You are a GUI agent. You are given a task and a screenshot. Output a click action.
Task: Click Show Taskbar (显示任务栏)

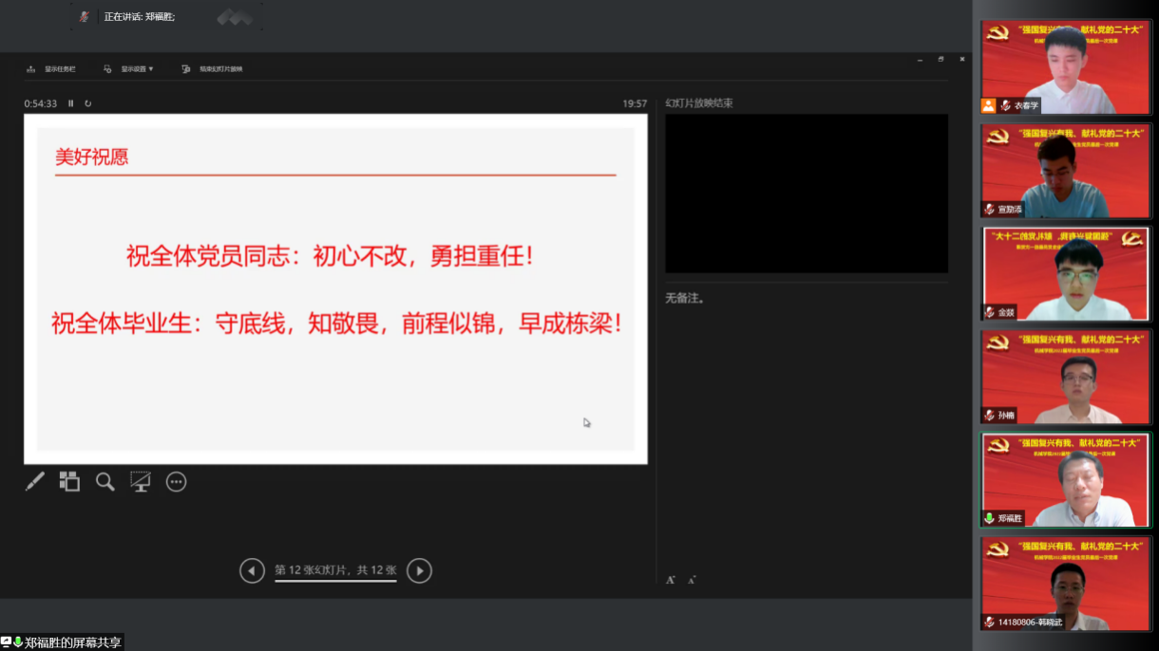tap(52, 69)
